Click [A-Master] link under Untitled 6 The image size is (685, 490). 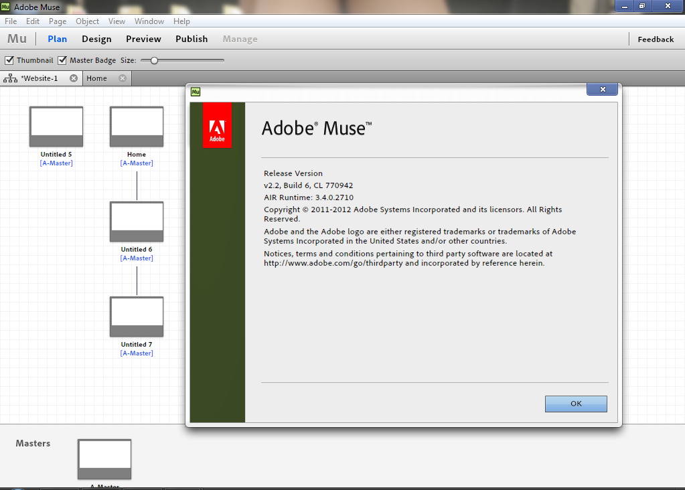click(x=137, y=258)
